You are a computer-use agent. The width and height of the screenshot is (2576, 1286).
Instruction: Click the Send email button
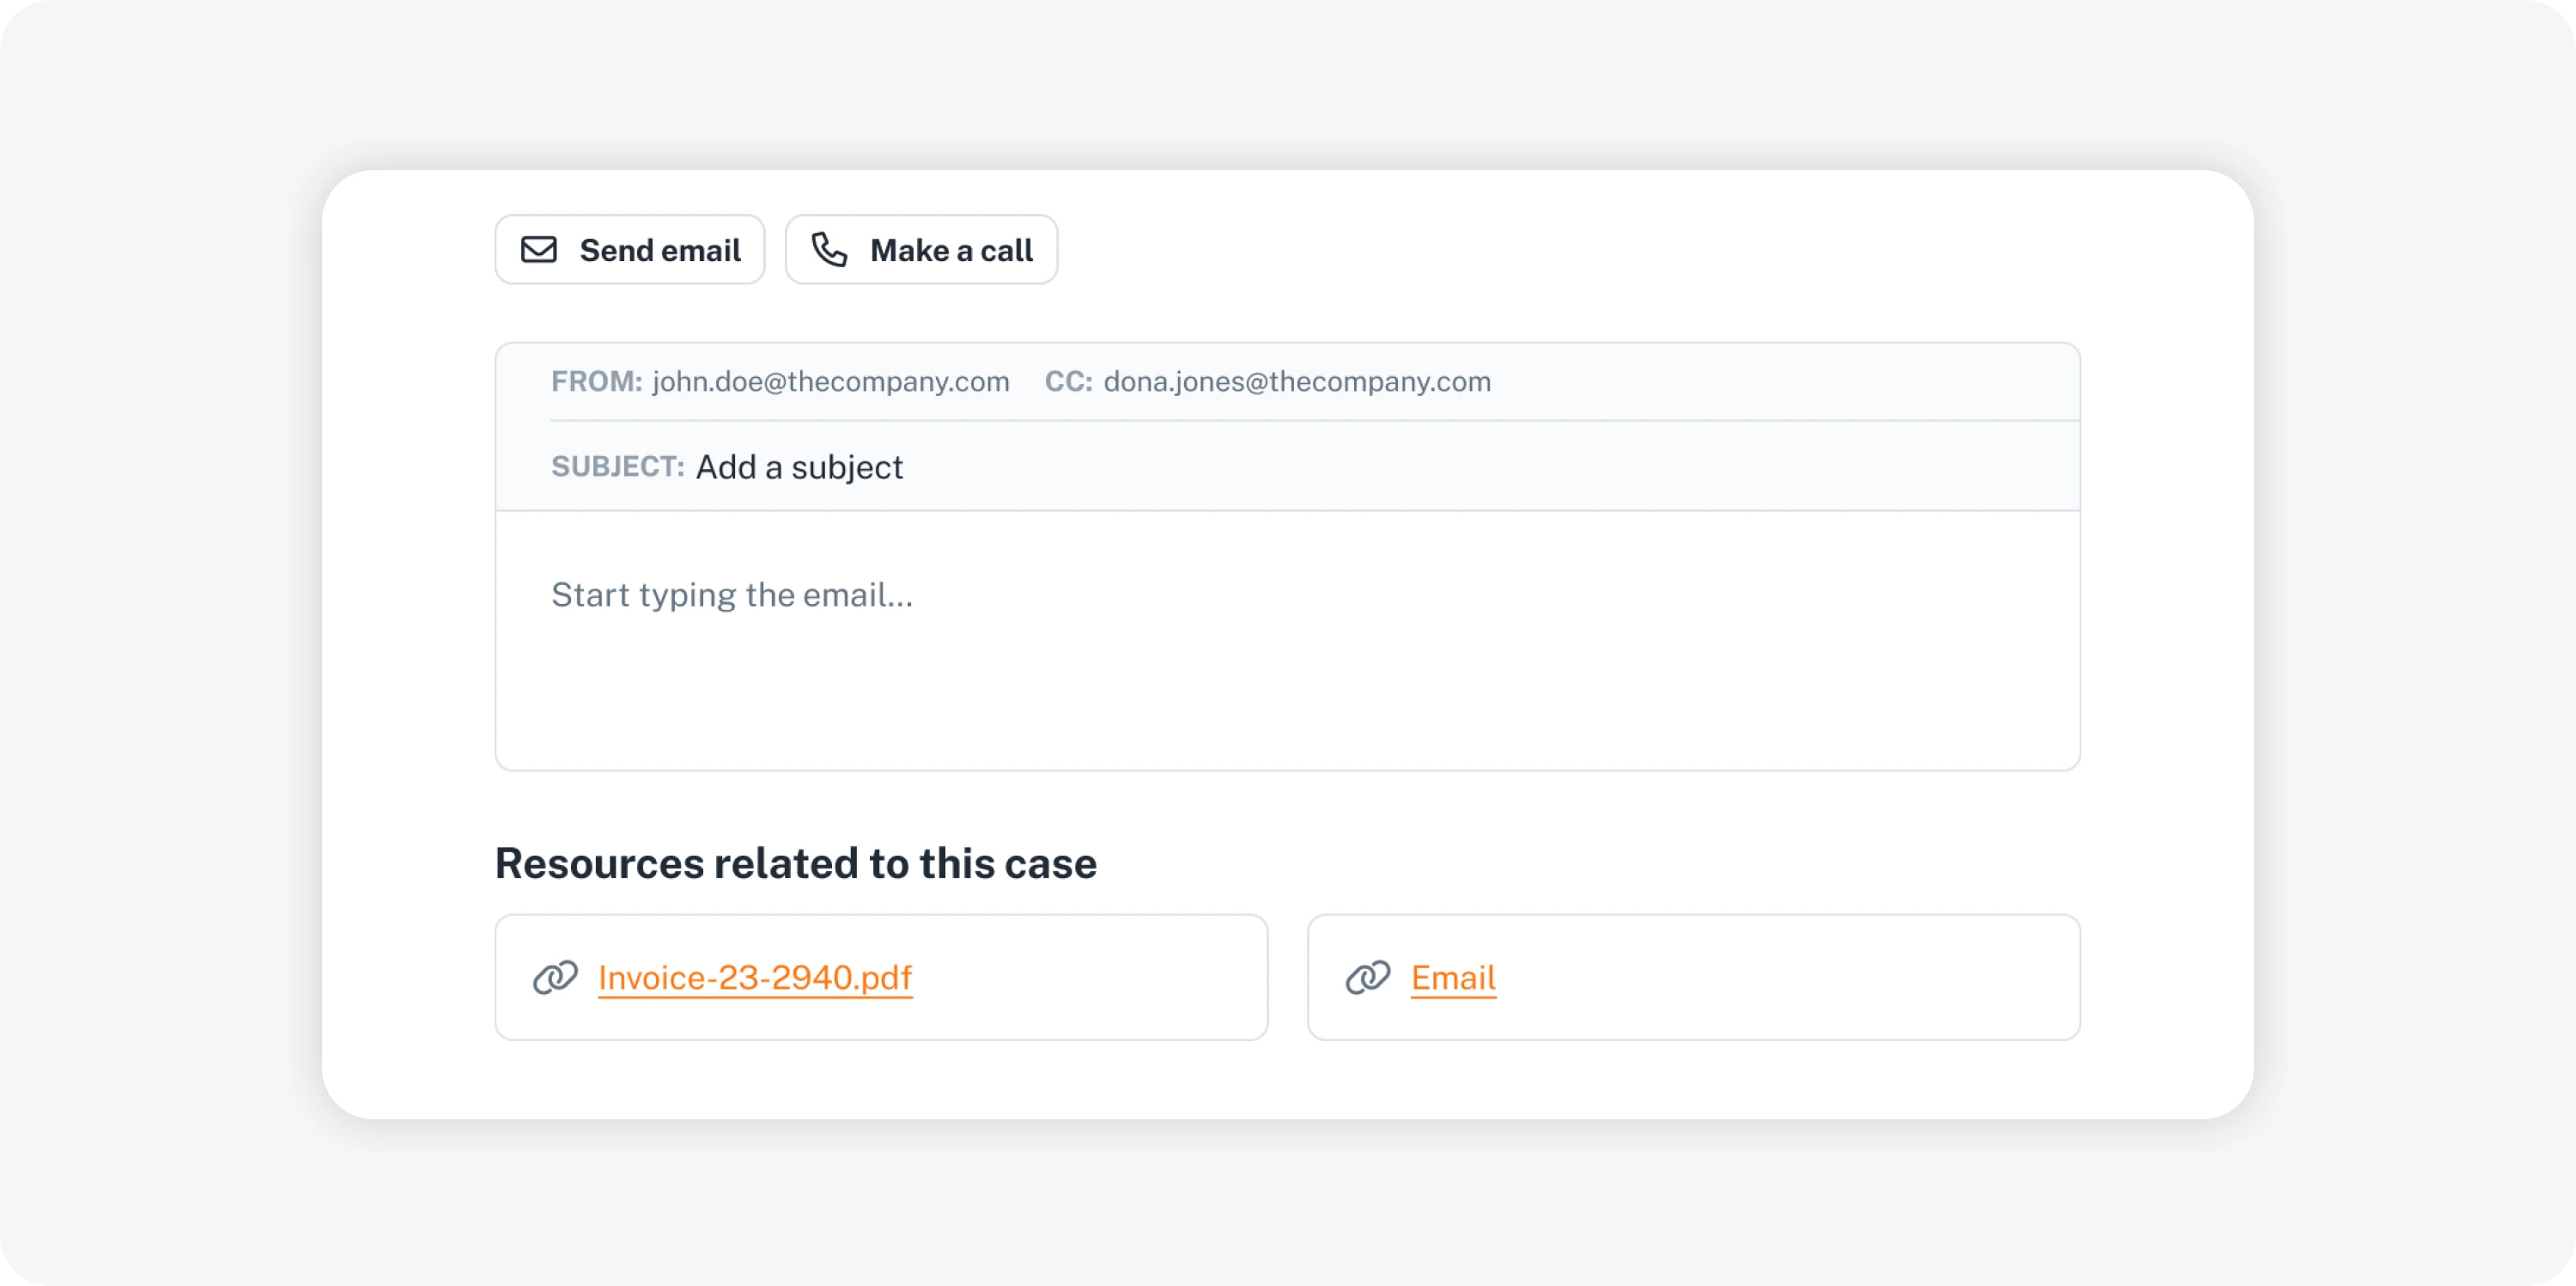630,249
